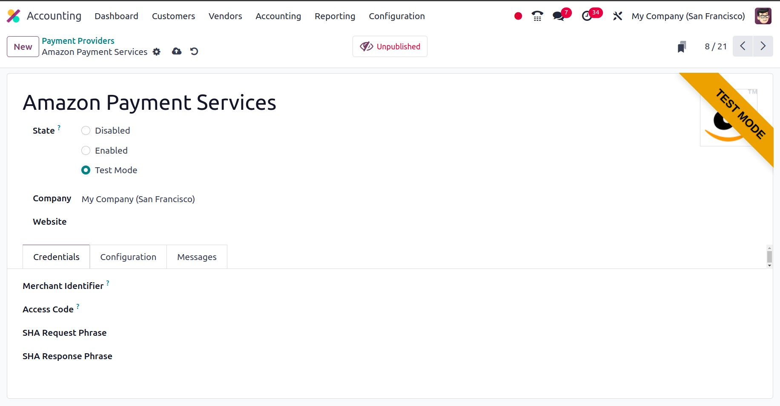Open the chat conversations icon
This screenshot has height=406, width=780.
(x=558, y=16)
